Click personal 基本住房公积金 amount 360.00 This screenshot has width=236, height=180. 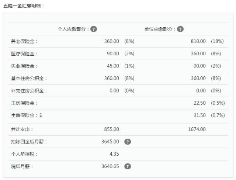(111, 78)
